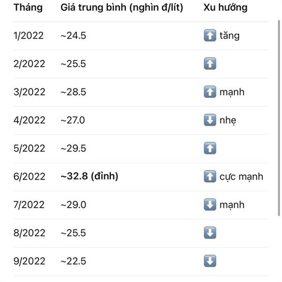This screenshot has width=282, height=282.
Task: Click the cực mạnh trend text
Action: coord(241,177)
